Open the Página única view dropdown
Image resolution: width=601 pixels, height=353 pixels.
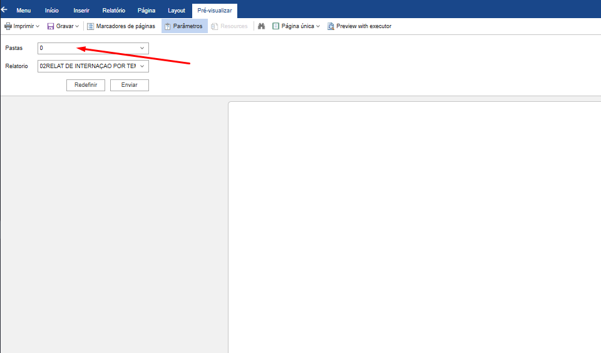pyautogui.click(x=318, y=26)
